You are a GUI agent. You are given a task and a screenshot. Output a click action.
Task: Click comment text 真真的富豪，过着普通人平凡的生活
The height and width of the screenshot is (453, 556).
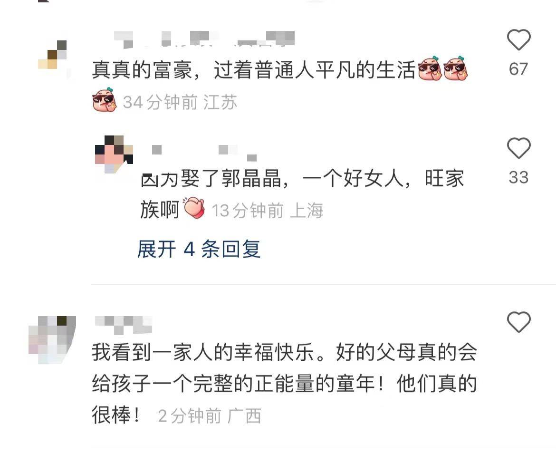click(254, 69)
